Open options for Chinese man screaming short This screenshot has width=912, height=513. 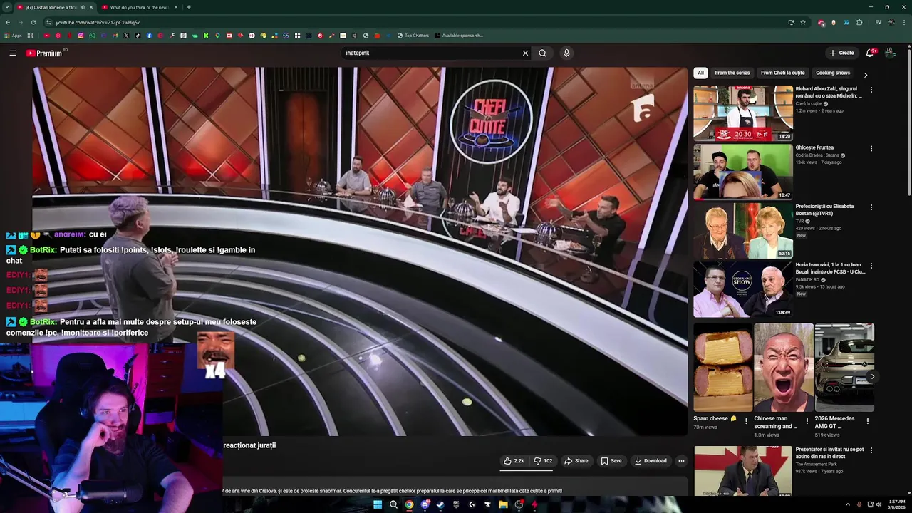[807, 421]
